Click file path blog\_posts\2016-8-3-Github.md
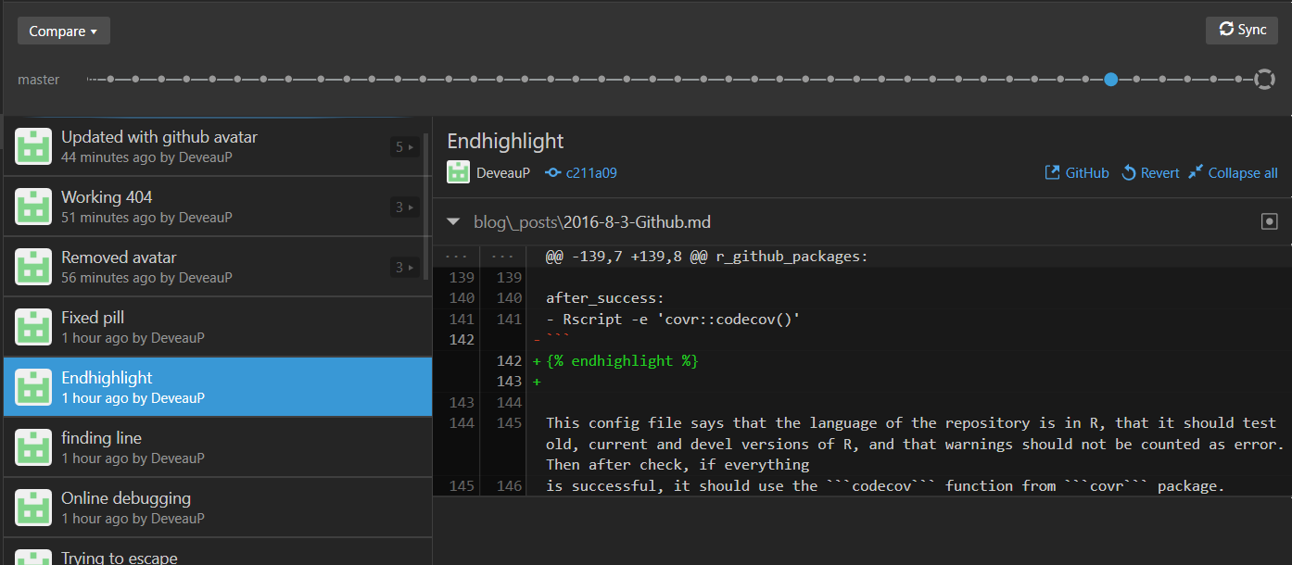 592,222
